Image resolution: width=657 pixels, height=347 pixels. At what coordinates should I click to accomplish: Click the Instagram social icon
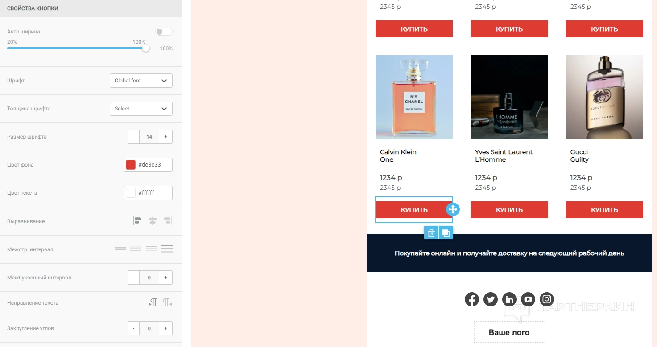[x=547, y=299]
